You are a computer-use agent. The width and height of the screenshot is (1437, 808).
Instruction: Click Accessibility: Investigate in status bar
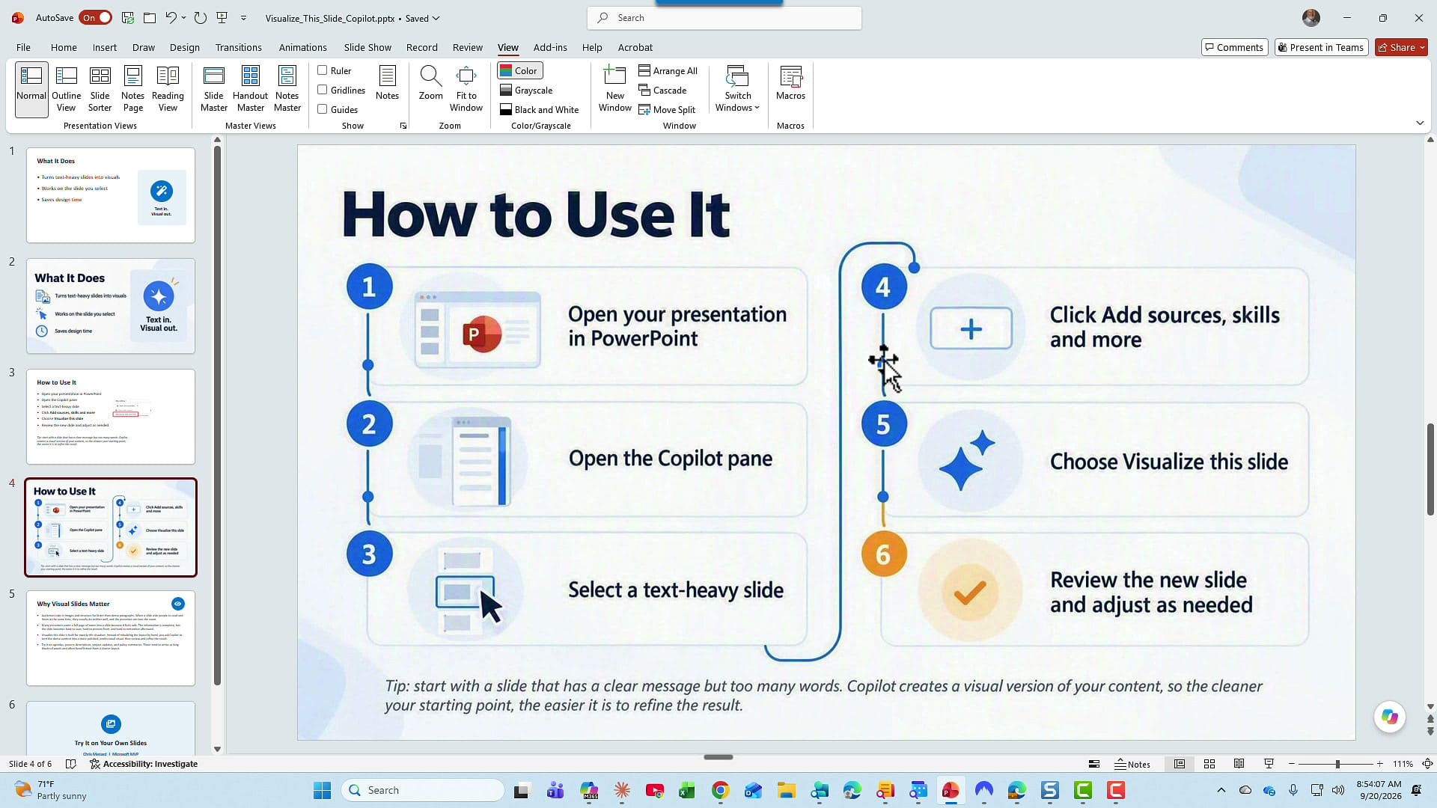coord(144,764)
